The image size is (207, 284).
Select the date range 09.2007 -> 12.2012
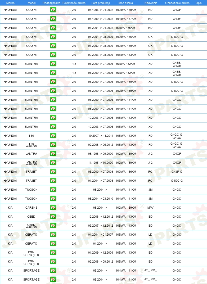coord(101,226)
